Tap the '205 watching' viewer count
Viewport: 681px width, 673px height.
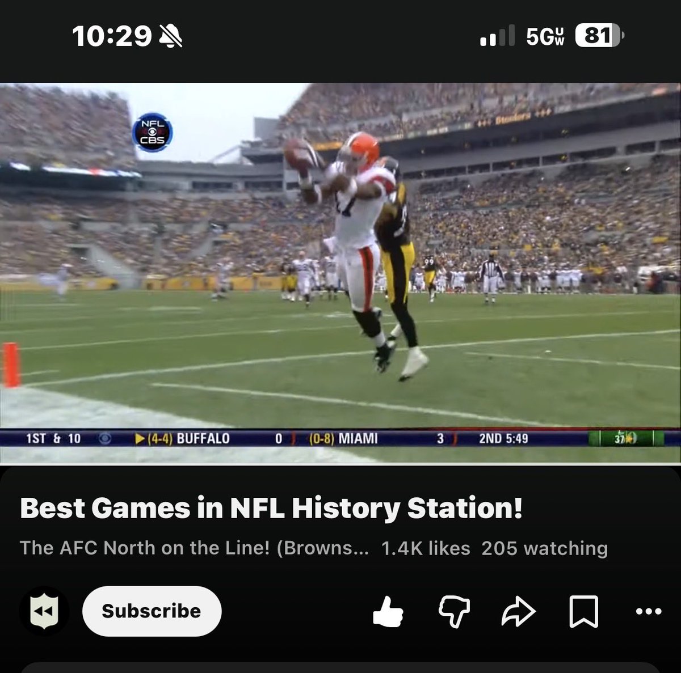click(x=545, y=548)
